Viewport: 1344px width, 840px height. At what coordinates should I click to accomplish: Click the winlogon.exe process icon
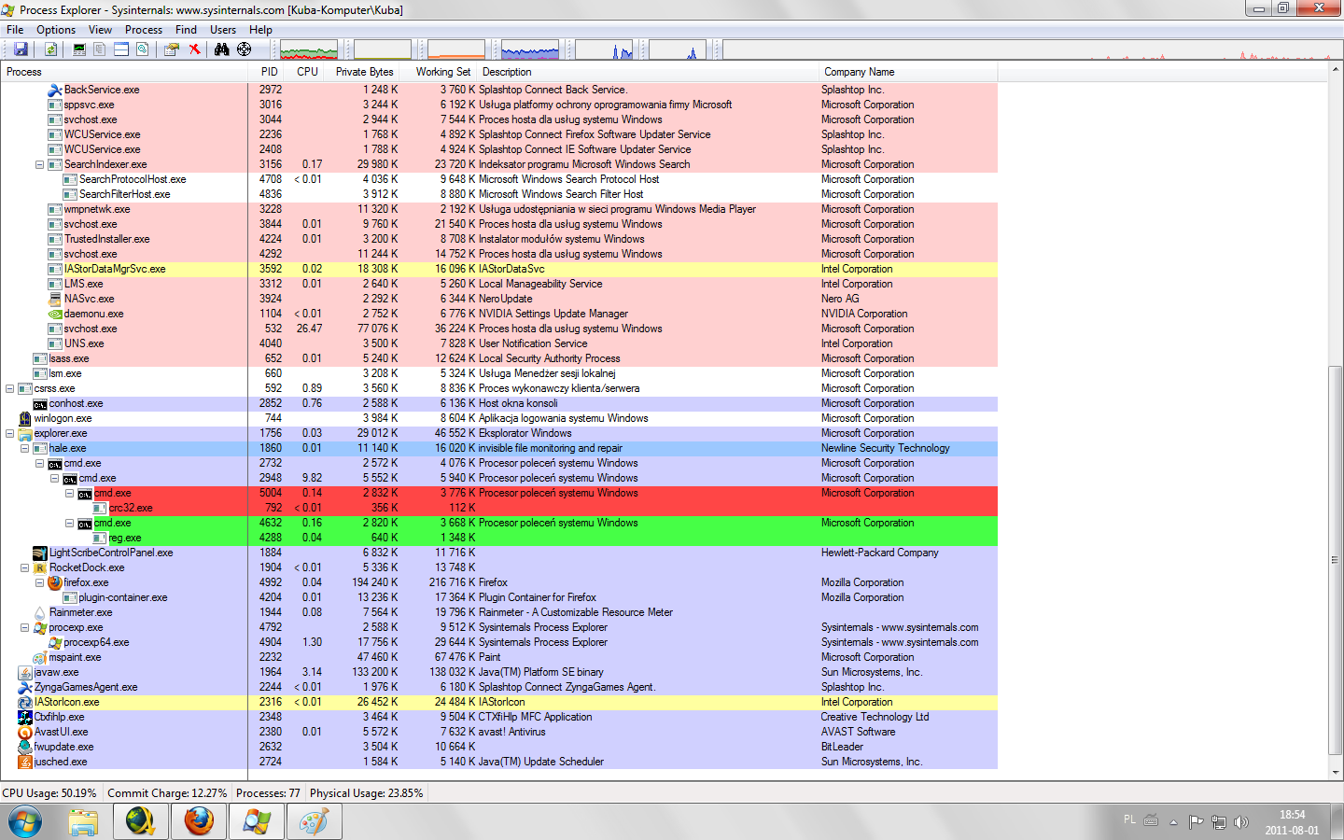(25, 418)
